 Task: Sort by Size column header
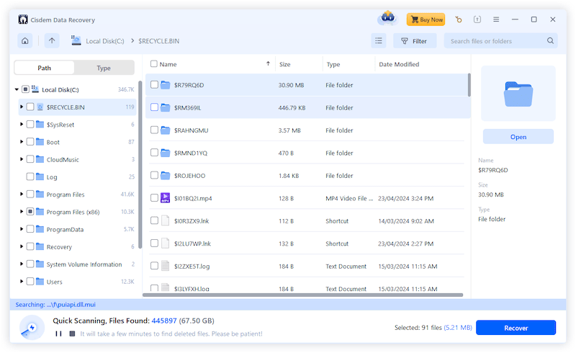click(284, 64)
